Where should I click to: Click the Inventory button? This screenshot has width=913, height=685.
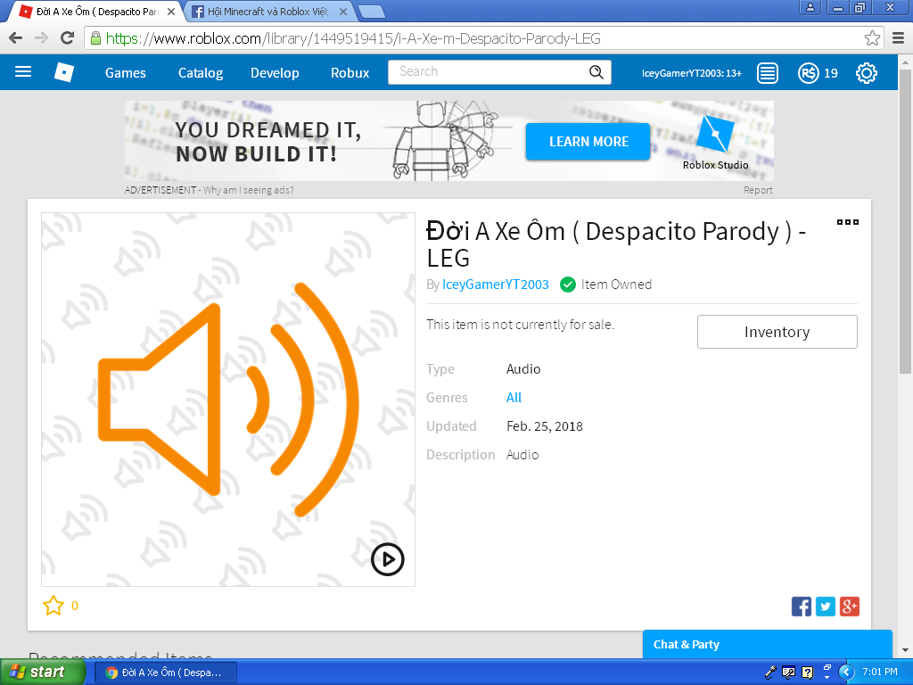pyautogui.click(x=777, y=332)
